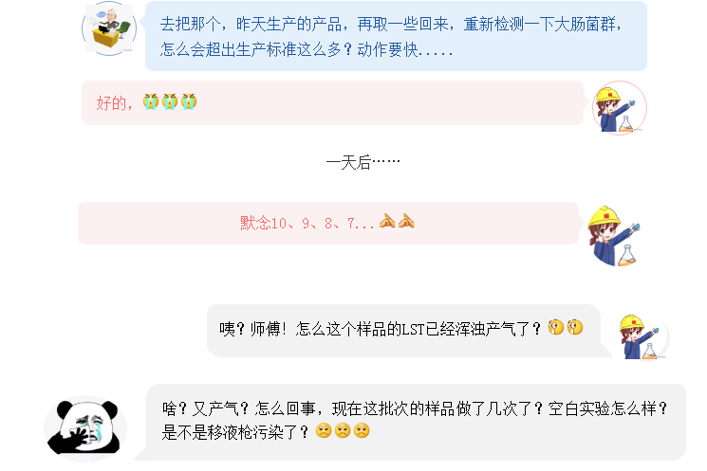
Task: Click the last frowning emoji in panda message
Action: tap(362, 430)
